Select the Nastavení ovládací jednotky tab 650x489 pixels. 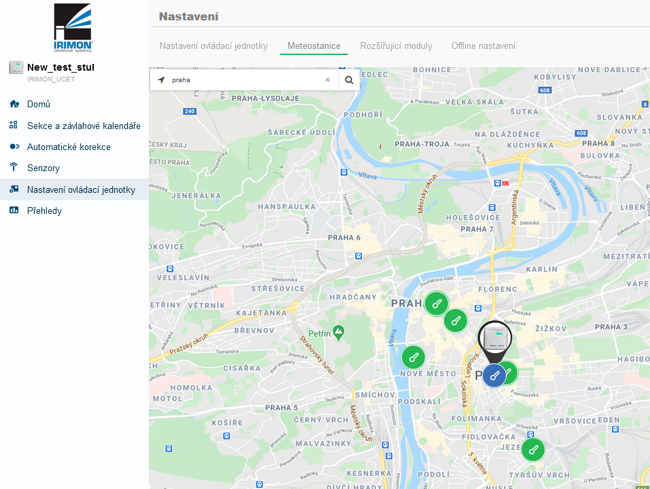pos(213,46)
